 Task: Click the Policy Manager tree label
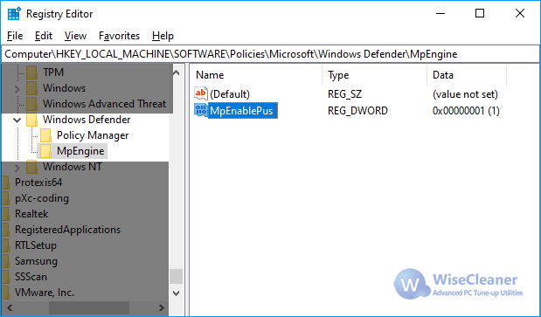[93, 135]
